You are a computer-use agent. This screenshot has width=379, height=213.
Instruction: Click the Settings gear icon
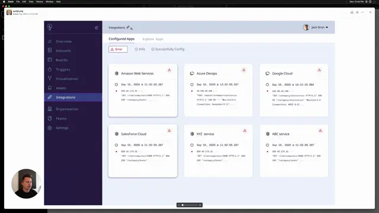(50, 128)
